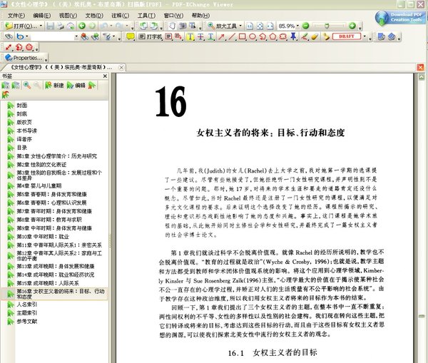428x363 pixels.
Task: Select the Cloud annotation tool
Action: pos(283,36)
